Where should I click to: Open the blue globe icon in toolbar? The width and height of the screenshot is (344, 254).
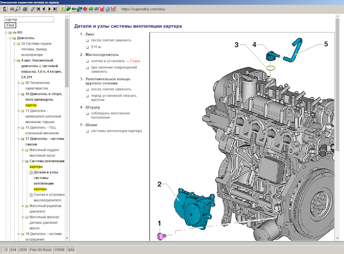tap(107, 9)
